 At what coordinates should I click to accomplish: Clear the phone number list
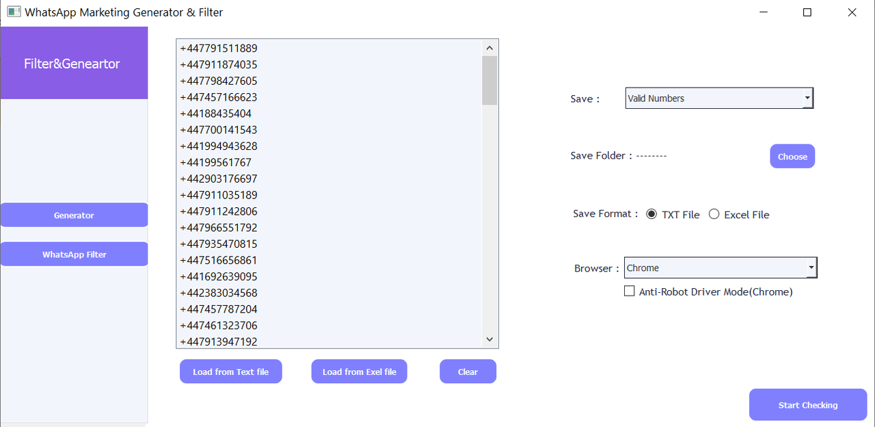pyautogui.click(x=468, y=372)
